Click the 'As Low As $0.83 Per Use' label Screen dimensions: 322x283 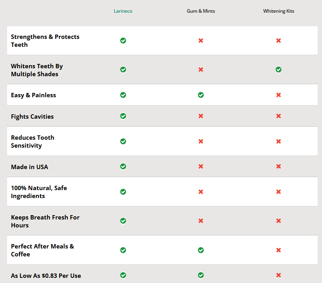point(46,276)
